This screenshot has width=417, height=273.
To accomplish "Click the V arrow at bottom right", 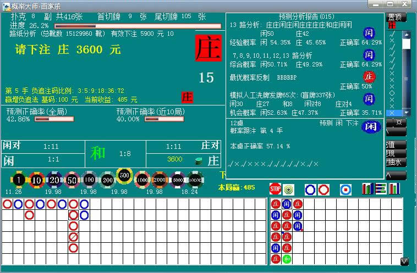I will click(x=404, y=261).
